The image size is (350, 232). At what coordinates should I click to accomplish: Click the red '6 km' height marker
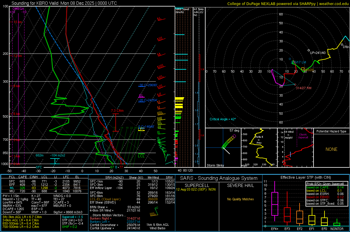click(x=17, y=114)
